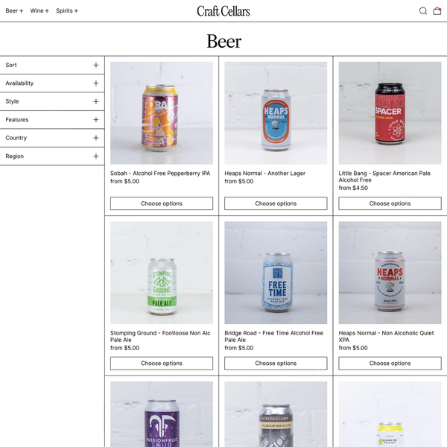Open the Spirits navigation menu

(67, 11)
